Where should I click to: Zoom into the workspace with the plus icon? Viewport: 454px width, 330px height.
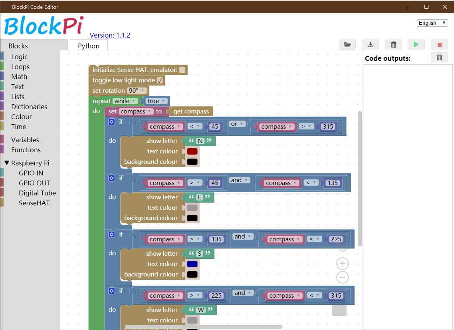(x=342, y=263)
